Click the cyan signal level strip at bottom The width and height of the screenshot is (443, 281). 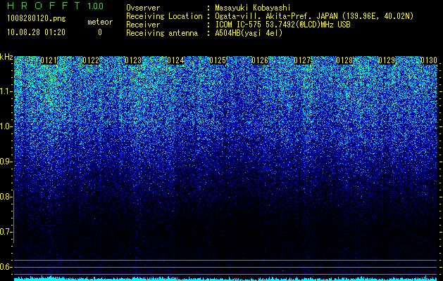pyautogui.click(x=225, y=279)
